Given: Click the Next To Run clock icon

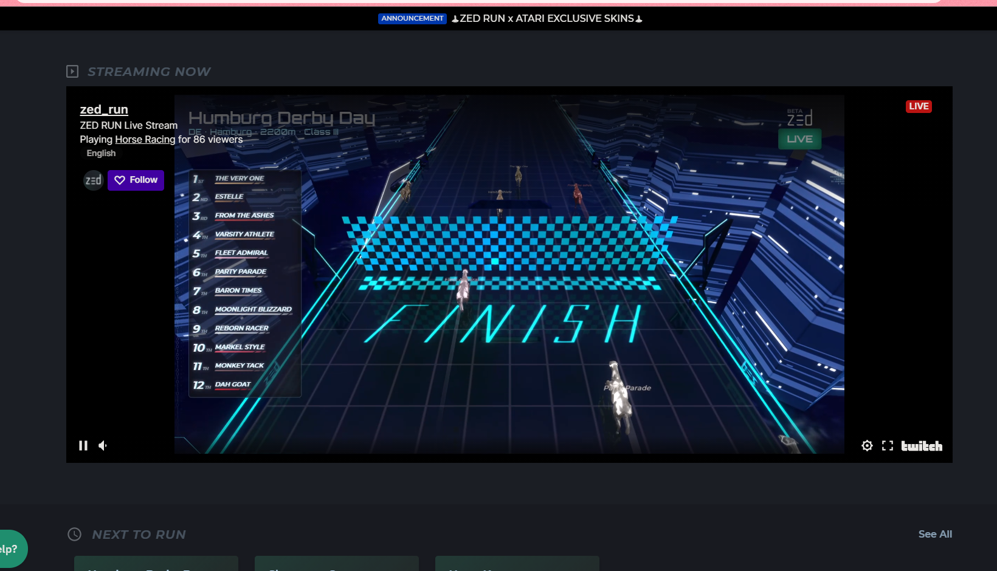Looking at the screenshot, I should 74,535.
